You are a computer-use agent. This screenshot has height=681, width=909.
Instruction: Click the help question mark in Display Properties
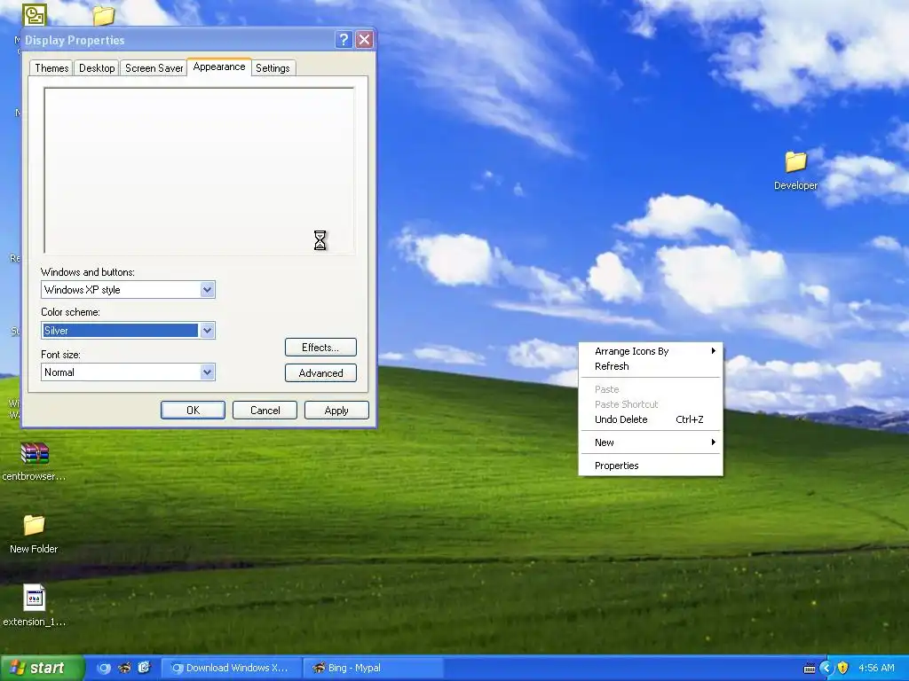point(344,39)
